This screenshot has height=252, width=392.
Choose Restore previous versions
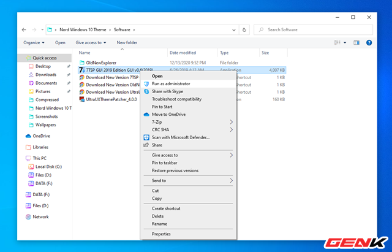pos(175,170)
